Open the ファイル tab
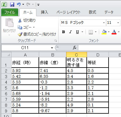Image resolution: width=121 pixels, height=117 pixels. (10, 12)
